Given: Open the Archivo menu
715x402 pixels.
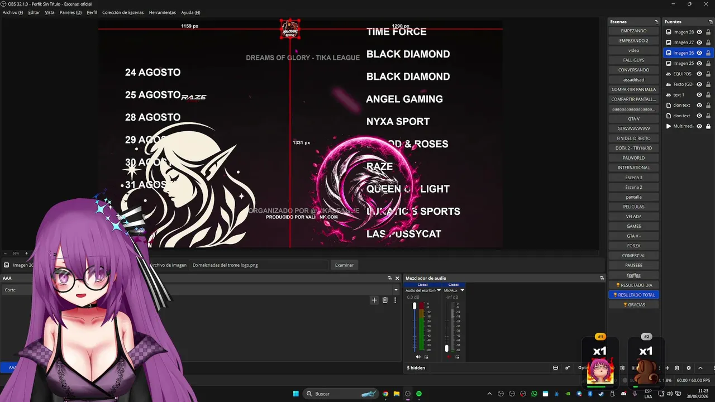Looking at the screenshot, I should (13, 12).
